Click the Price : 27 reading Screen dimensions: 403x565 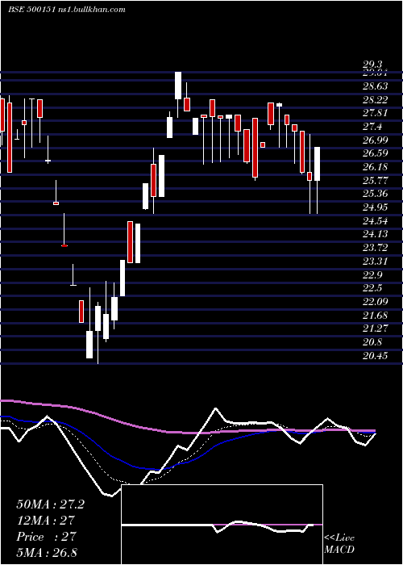pos(46,537)
